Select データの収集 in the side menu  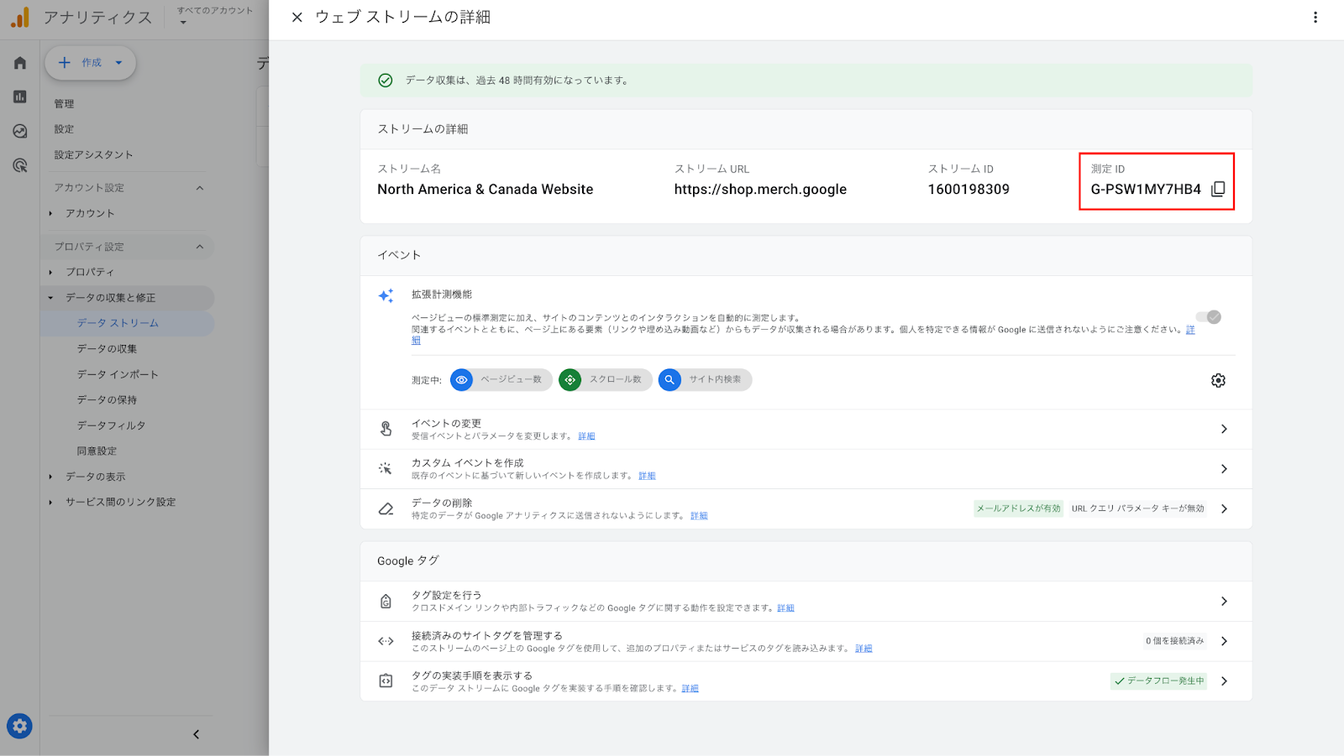tap(107, 349)
